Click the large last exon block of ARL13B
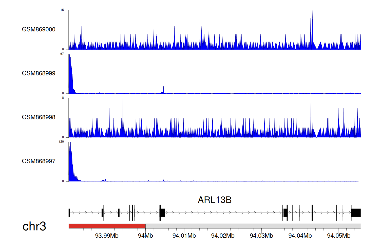The width and height of the screenshot is (380, 248). (356, 213)
